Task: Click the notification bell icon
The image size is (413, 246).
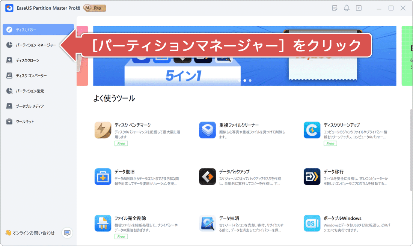Action: point(347,7)
